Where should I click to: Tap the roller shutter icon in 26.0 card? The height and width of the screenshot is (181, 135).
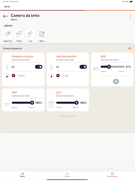(51, 105)
